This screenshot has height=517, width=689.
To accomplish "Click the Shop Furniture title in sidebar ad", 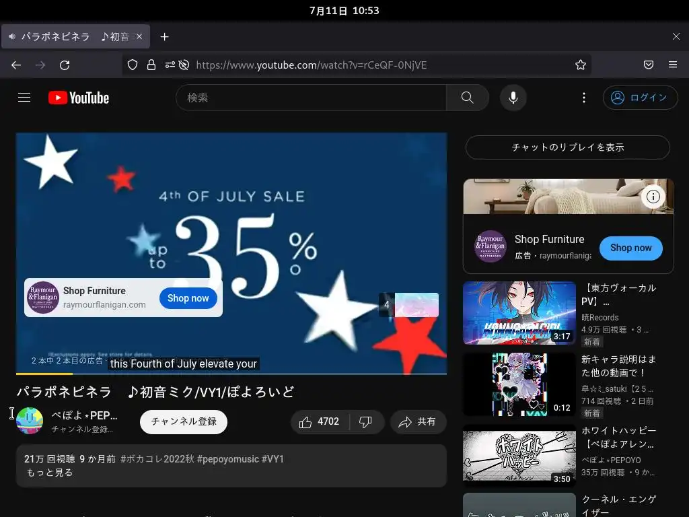I will 549,239.
